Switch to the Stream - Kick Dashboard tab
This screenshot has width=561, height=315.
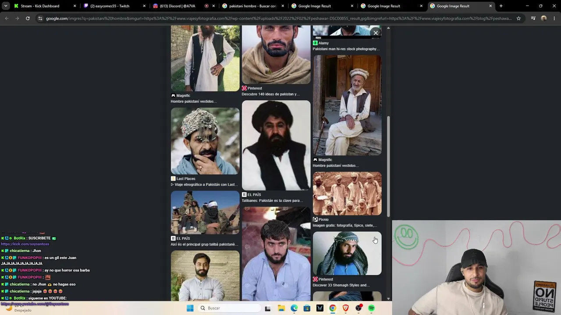point(44,6)
